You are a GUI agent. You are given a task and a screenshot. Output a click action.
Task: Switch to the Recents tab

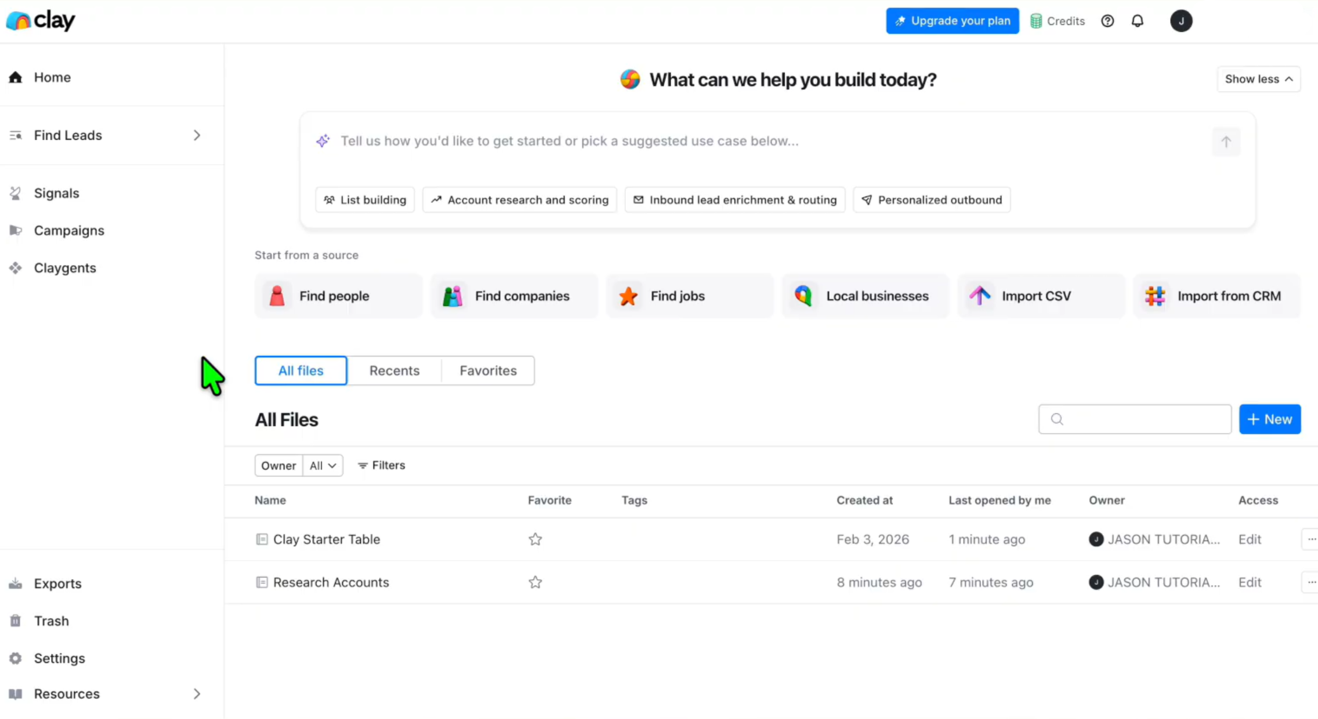click(x=394, y=371)
